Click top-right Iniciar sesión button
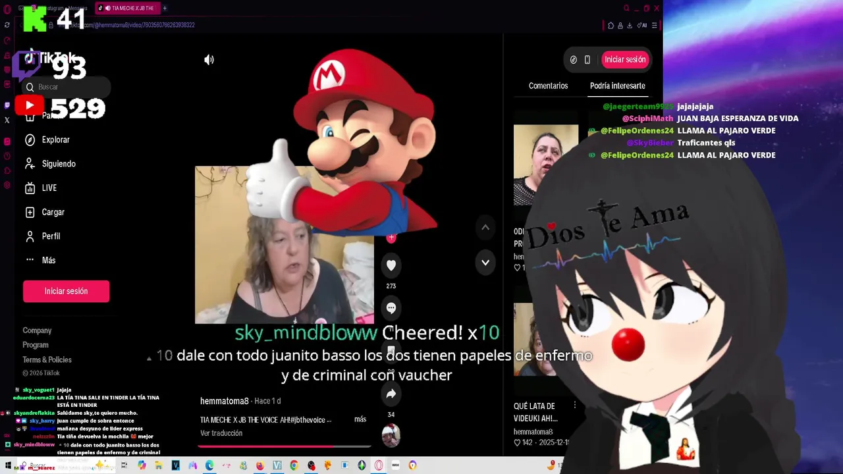 tap(625, 60)
